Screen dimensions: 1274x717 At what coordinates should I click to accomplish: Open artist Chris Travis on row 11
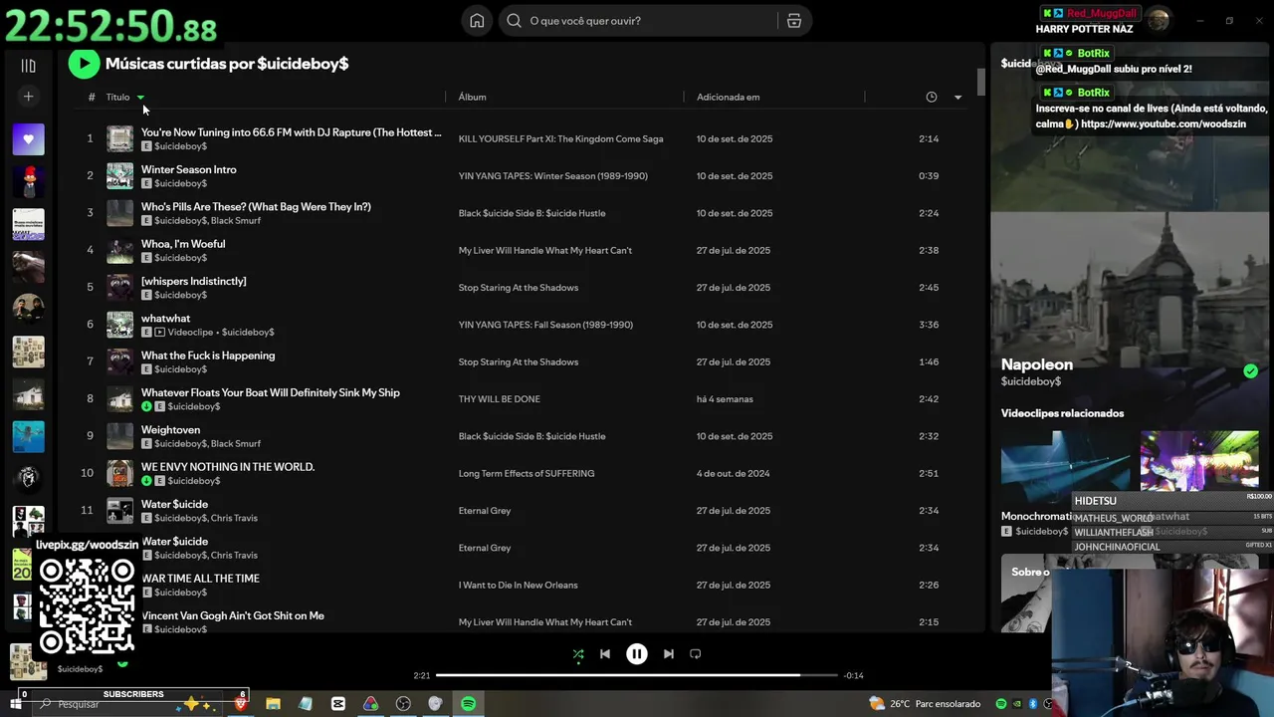[x=234, y=518]
